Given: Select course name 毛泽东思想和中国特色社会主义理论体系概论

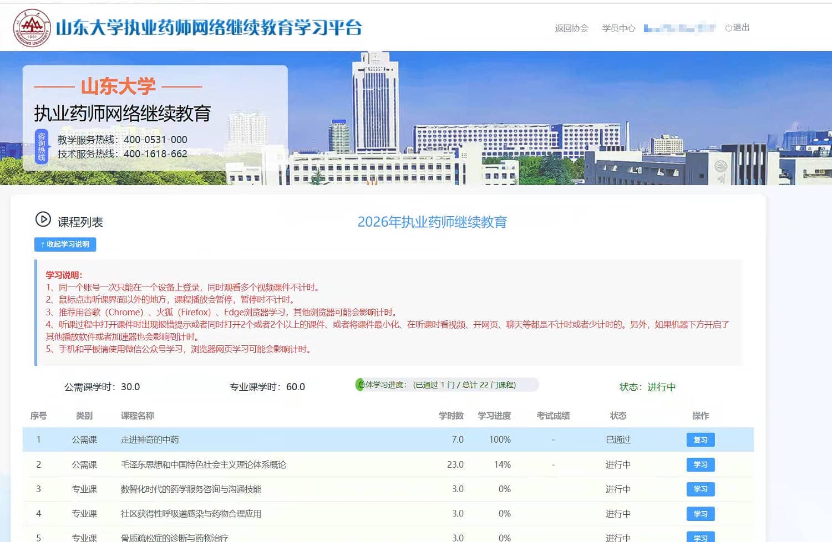Looking at the screenshot, I should click(204, 464).
